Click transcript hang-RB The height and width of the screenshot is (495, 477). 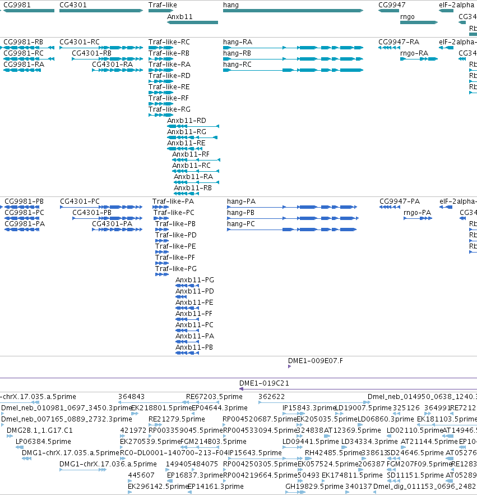coord(293,59)
